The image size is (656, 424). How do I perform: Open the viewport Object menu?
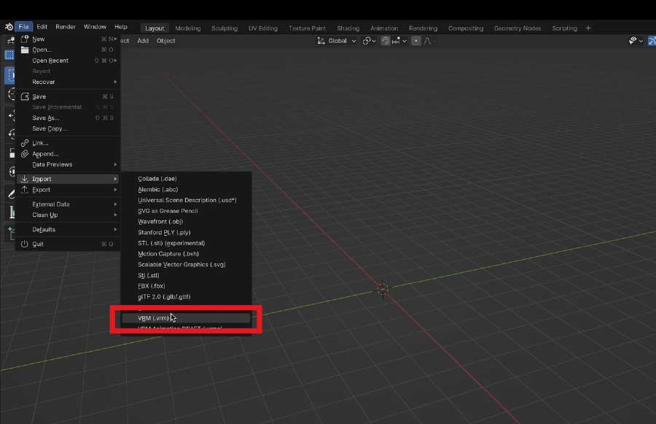165,41
